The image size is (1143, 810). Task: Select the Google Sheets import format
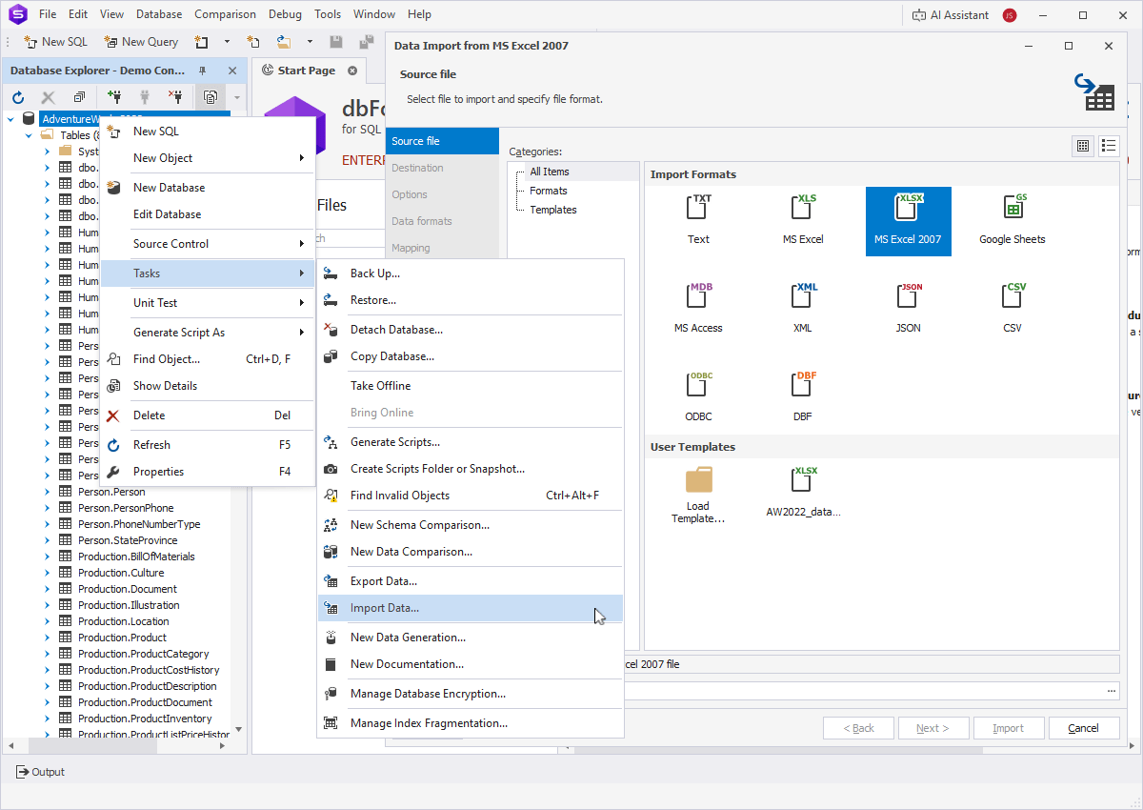1012,220
